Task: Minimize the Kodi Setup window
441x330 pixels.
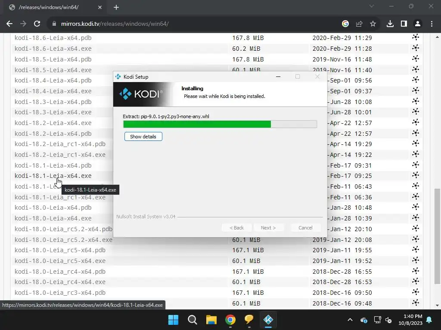Action: 278,76
